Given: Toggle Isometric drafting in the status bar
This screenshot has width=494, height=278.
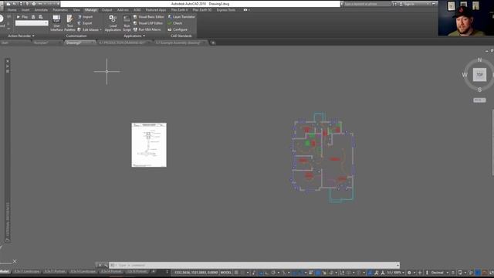Looking at the screenshot, I should [284, 273].
